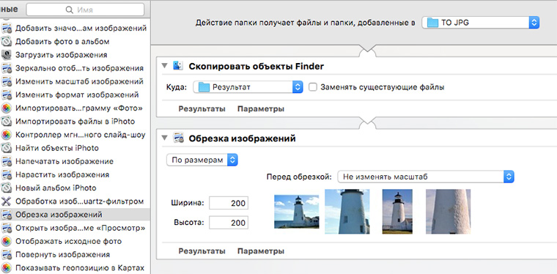Click the icon beside 'Повернуть изображения'
Screen dimensions: 557x274
[7, 254]
